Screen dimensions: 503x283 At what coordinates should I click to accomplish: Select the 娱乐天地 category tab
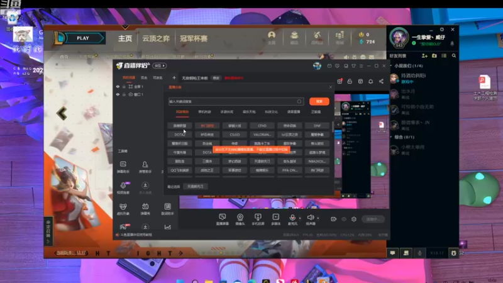coord(249,112)
